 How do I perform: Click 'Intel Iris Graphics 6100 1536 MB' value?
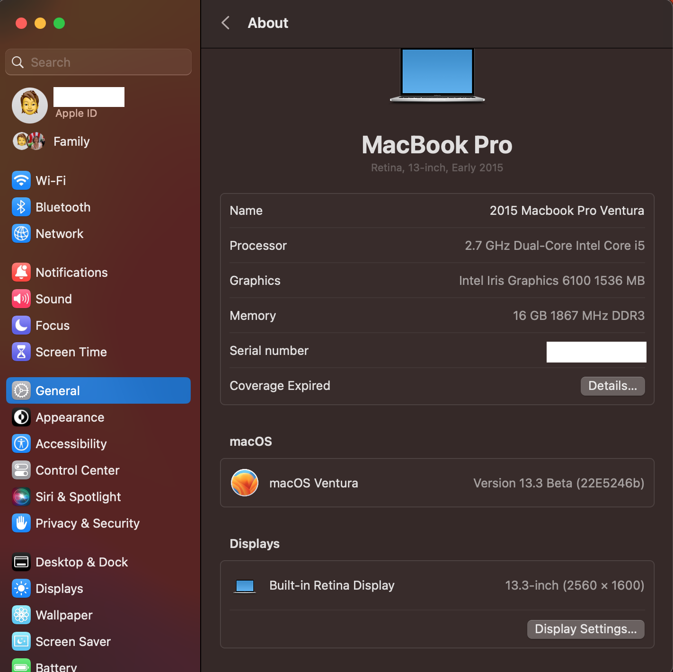552,281
